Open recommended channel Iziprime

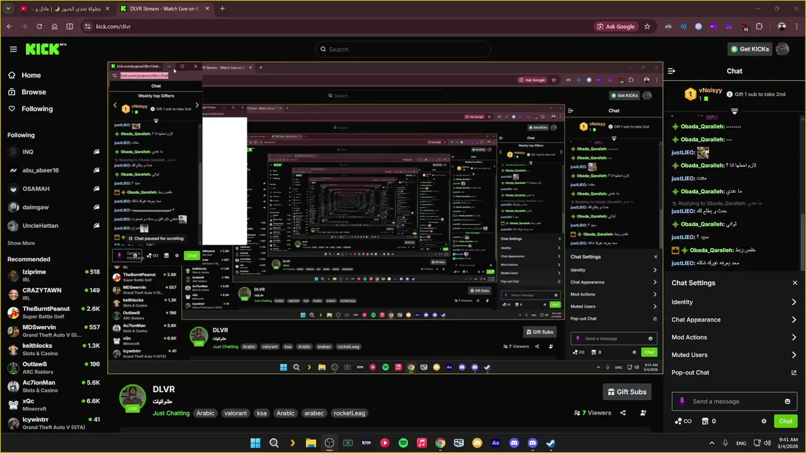click(x=54, y=276)
